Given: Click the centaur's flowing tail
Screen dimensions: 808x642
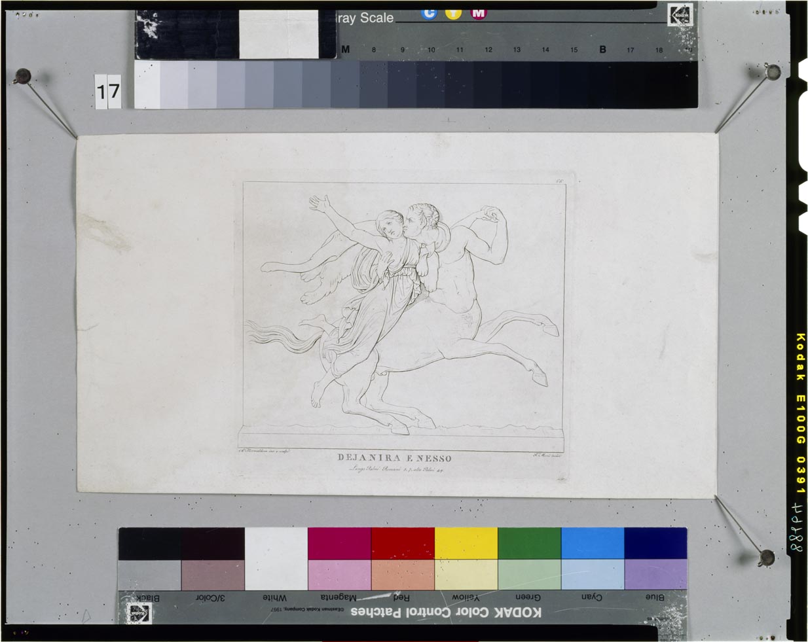Looking at the screenshot, I should pos(282,337).
